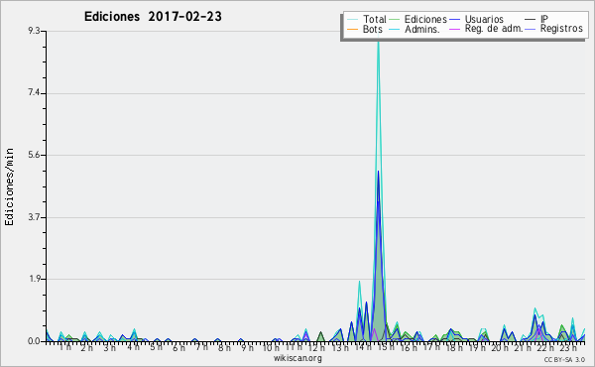The width and height of the screenshot is (595, 367).
Task: Click the '1 h' x-axis label
Action: [65, 347]
